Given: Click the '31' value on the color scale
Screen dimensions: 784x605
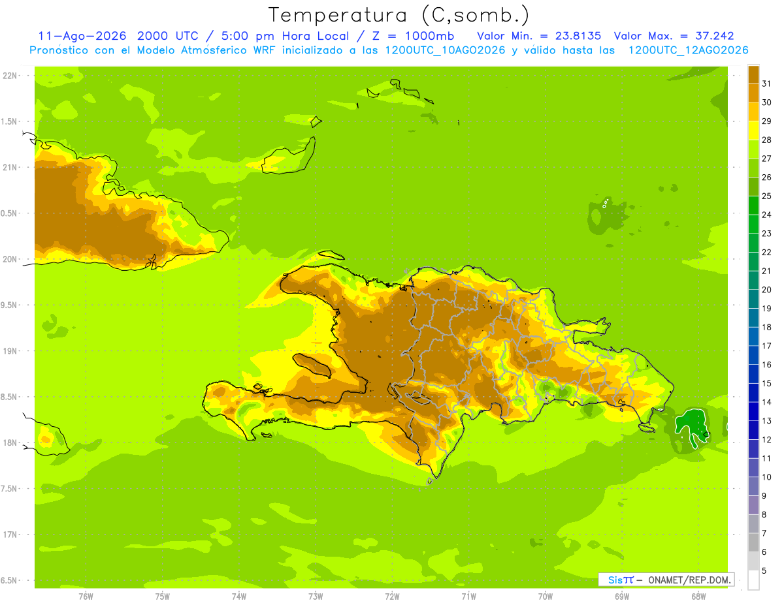Looking at the screenshot, I should point(767,84).
